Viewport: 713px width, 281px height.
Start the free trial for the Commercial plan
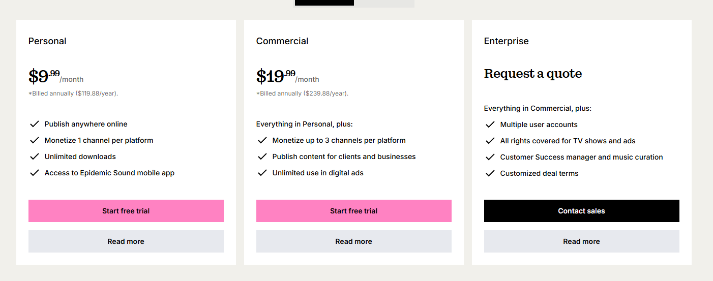coord(353,211)
